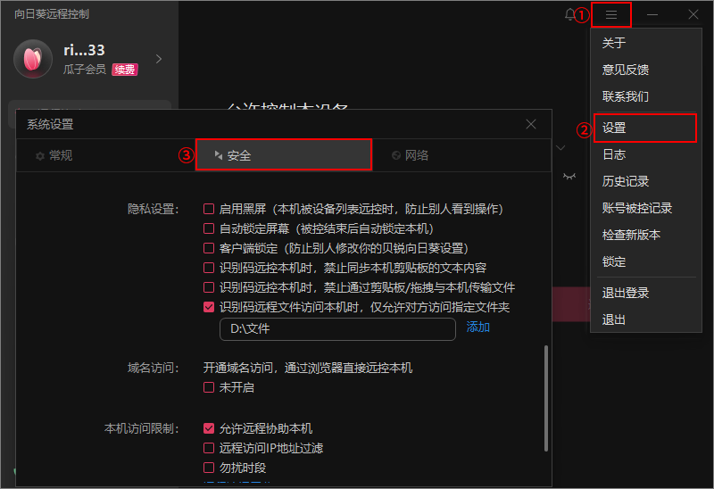This screenshot has height=489, width=714.
Task: Click the 添加 folder link
Action: 478,327
